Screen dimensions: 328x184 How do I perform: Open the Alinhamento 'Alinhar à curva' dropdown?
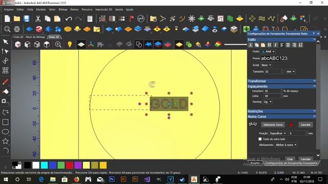285,145
